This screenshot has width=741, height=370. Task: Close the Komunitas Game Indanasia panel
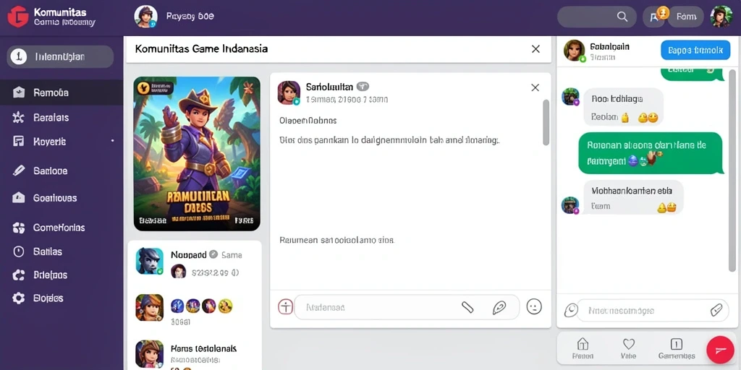(535, 49)
